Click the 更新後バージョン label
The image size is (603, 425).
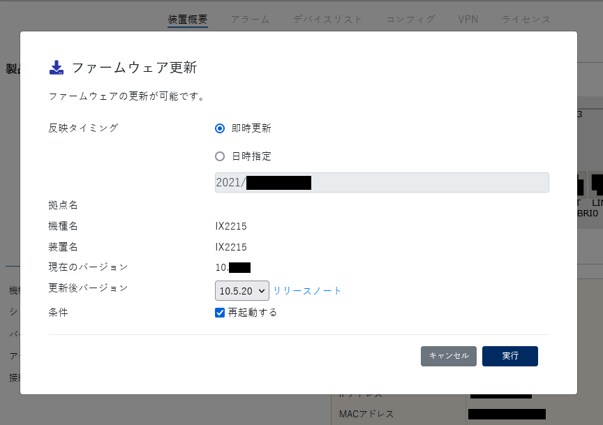click(88, 288)
